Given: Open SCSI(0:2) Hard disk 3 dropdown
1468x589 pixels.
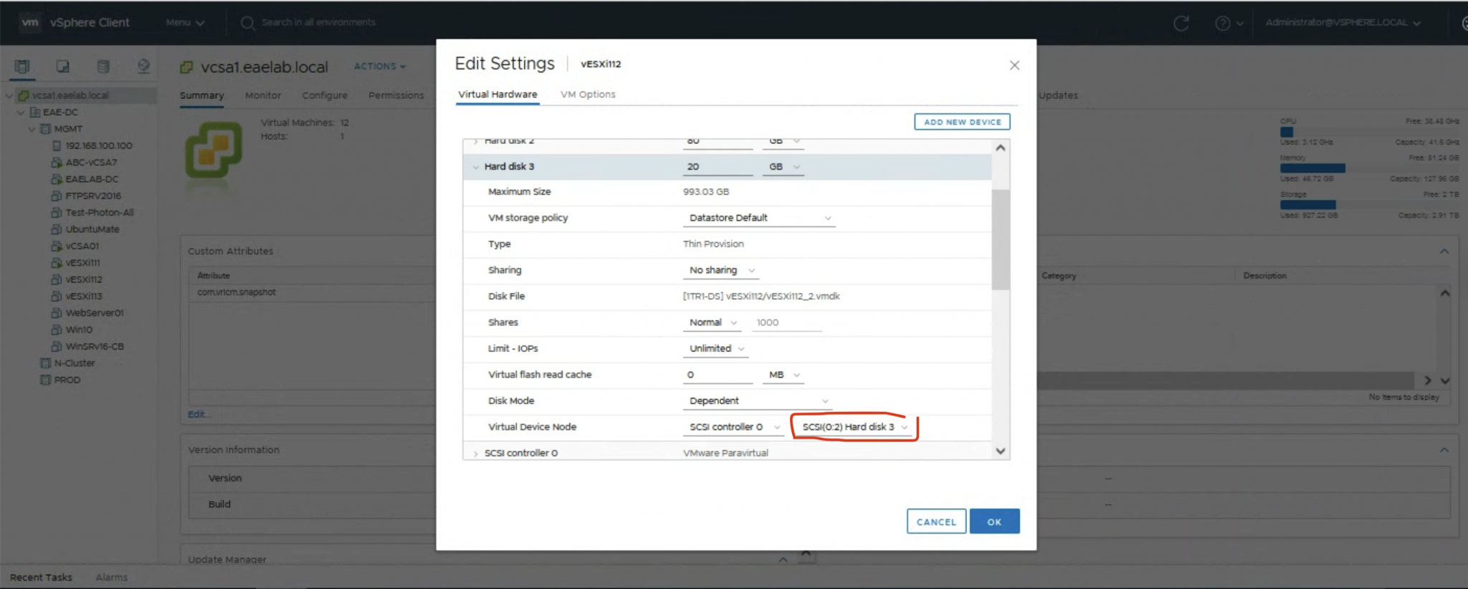Looking at the screenshot, I should (x=854, y=427).
